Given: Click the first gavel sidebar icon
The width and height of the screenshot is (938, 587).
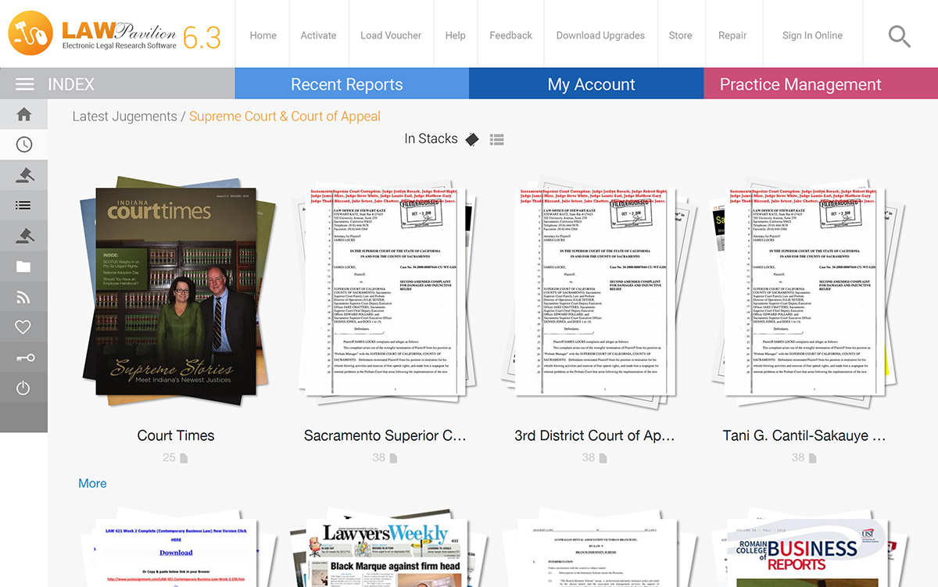Looking at the screenshot, I should point(23,175).
